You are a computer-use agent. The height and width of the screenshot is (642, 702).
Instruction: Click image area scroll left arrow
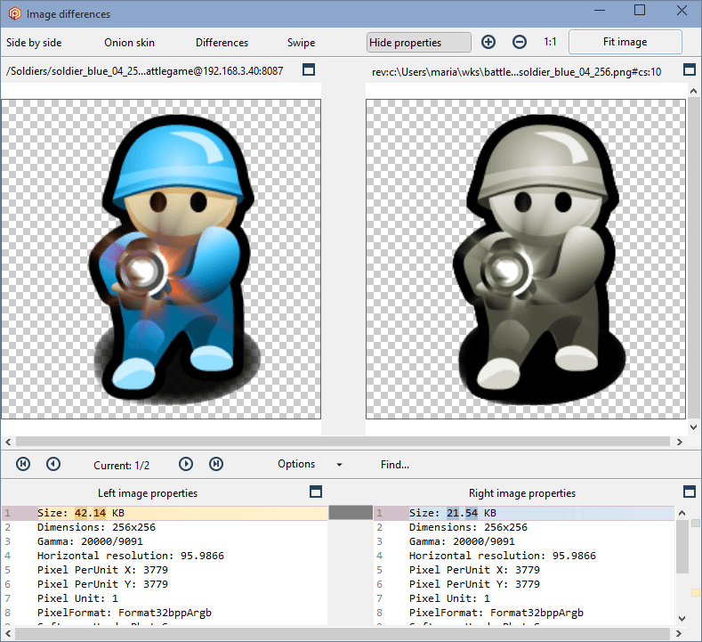tap(8, 442)
